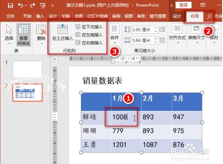The width and height of the screenshot is (223, 164).
Task: Click the 1月 header cell
Action: (126, 102)
